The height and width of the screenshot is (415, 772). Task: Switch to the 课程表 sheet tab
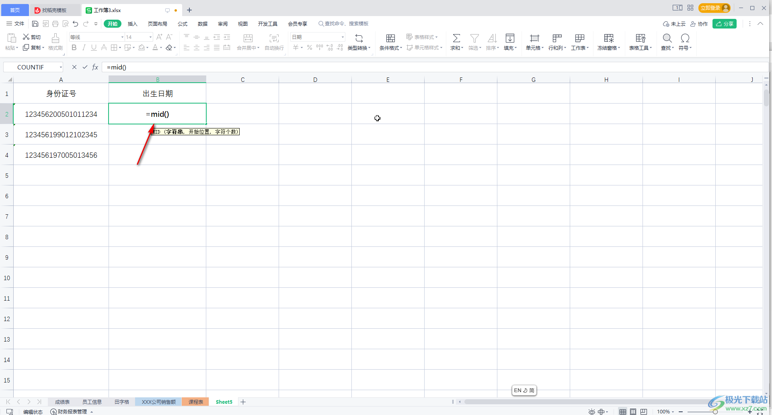tap(196, 402)
